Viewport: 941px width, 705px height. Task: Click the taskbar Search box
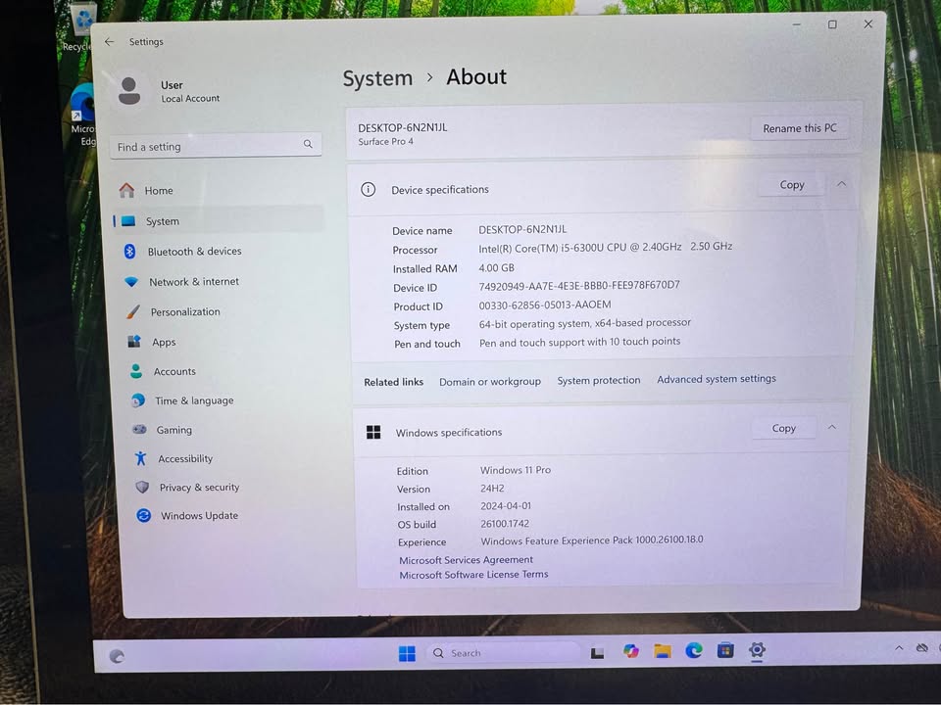click(504, 653)
